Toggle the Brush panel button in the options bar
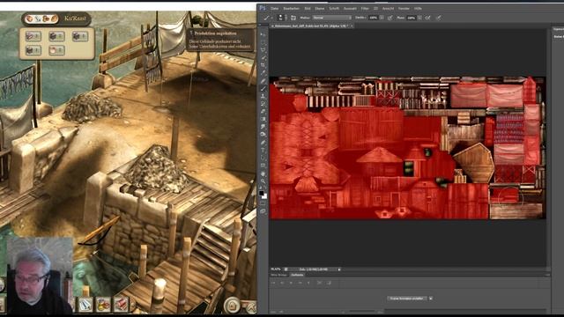The width and height of the screenshot is (564, 317). (x=293, y=18)
